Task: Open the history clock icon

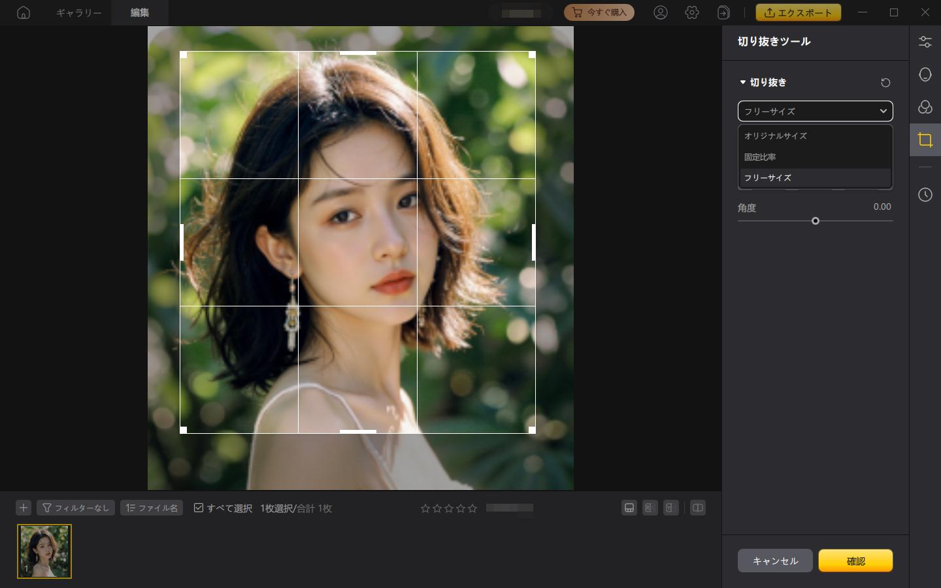Action: click(x=925, y=195)
